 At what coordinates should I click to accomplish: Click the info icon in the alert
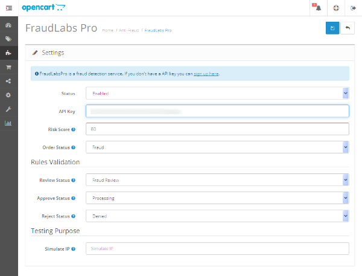(36, 74)
